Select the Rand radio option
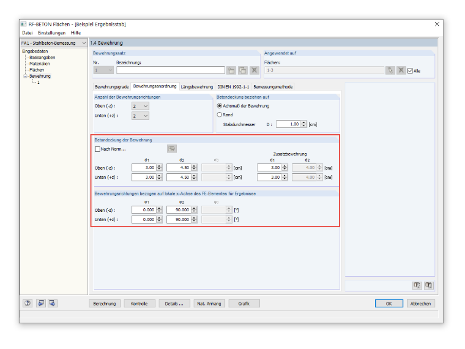 220,114
